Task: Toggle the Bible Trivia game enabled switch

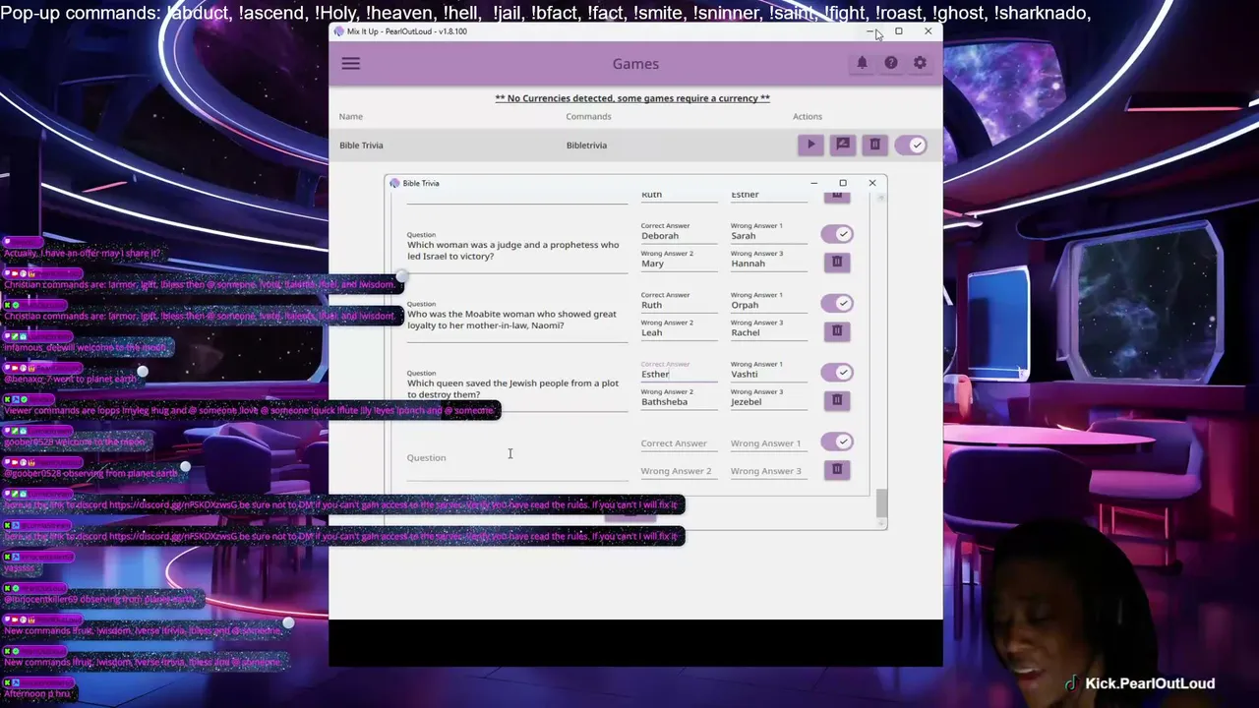Action: tap(911, 145)
